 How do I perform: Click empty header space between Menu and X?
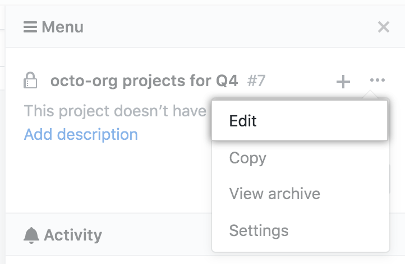pos(224,27)
